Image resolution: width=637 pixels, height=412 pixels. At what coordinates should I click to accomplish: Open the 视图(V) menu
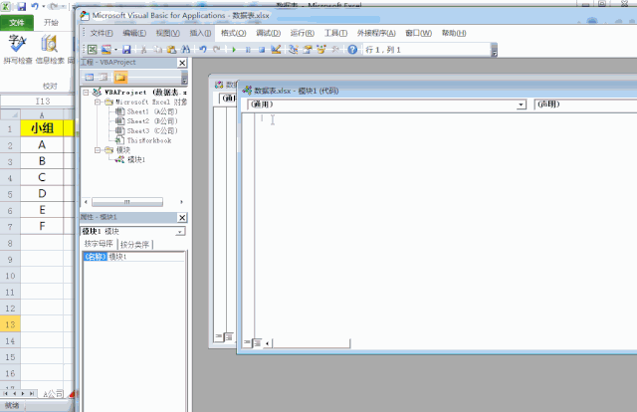point(168,33)
